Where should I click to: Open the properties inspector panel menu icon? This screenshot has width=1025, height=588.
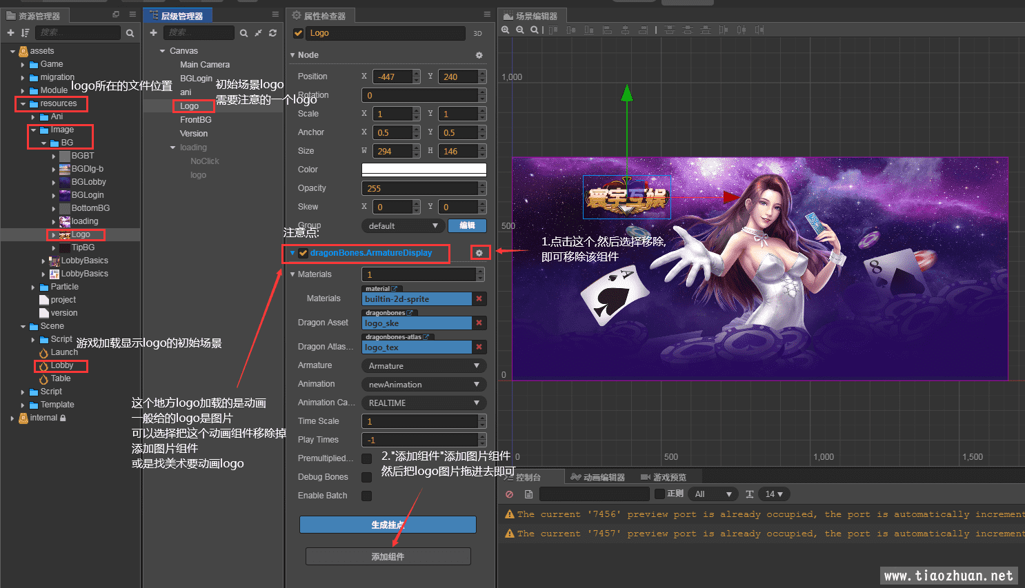pos(487,14)
